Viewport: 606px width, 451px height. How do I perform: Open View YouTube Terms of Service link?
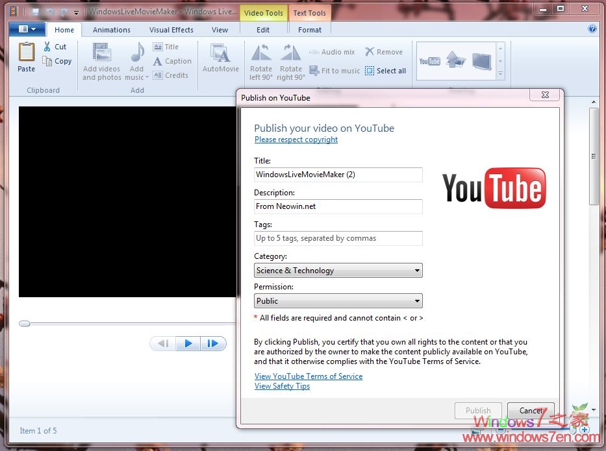point(309,376)
